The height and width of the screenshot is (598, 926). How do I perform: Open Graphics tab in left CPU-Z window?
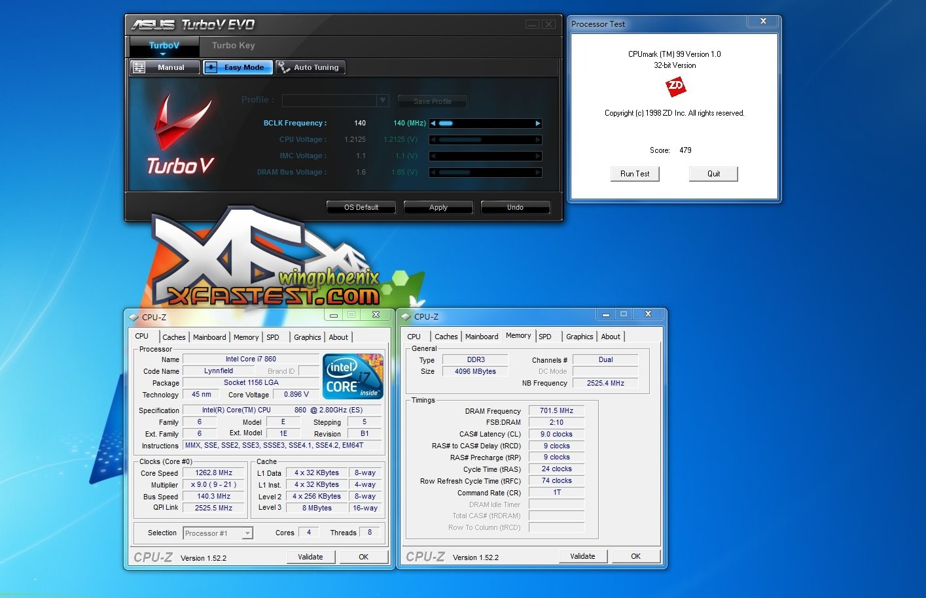tap(308, 337)
